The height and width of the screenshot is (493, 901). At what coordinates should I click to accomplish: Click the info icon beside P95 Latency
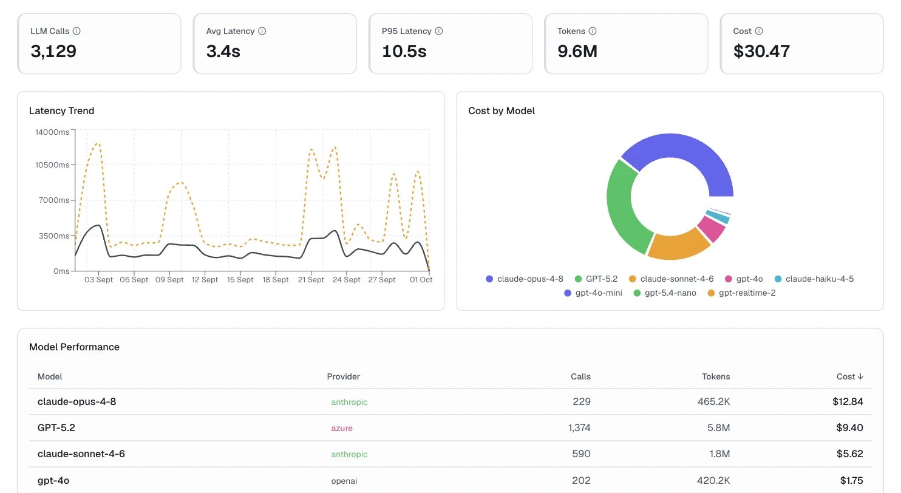point(439,31)
